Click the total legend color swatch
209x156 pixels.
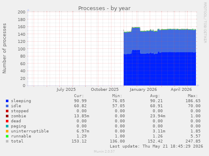(x=7, y=141)
